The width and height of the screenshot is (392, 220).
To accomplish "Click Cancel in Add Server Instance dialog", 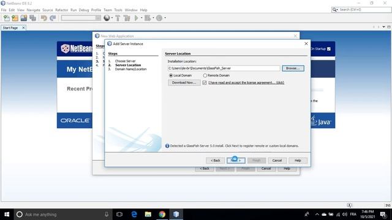I will point(277,160).
